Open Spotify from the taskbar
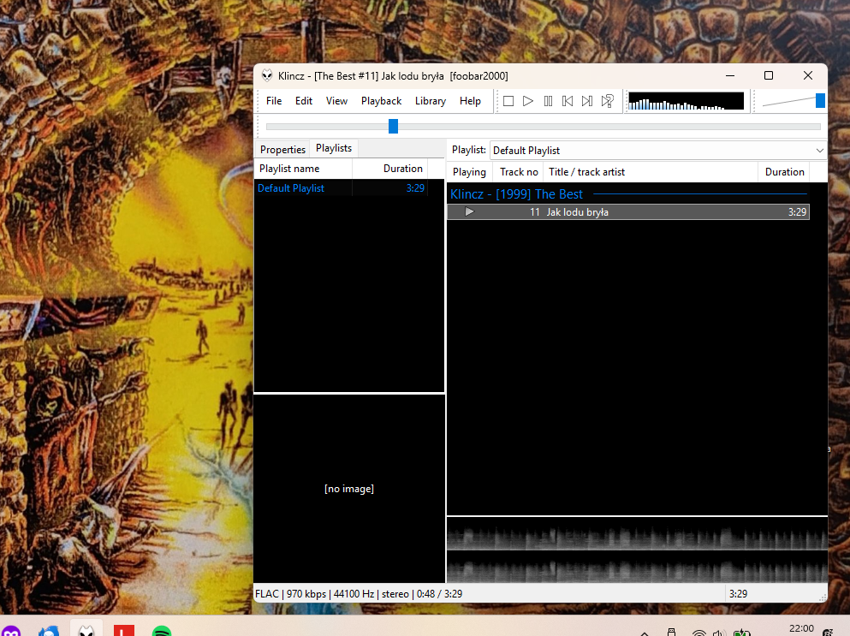Screen dimensions: 850x636 (162, 630)
